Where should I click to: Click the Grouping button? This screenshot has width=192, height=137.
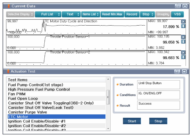[163, 14]
